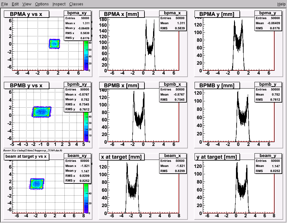
Task: Open the View menu
Action: point(27,4)
